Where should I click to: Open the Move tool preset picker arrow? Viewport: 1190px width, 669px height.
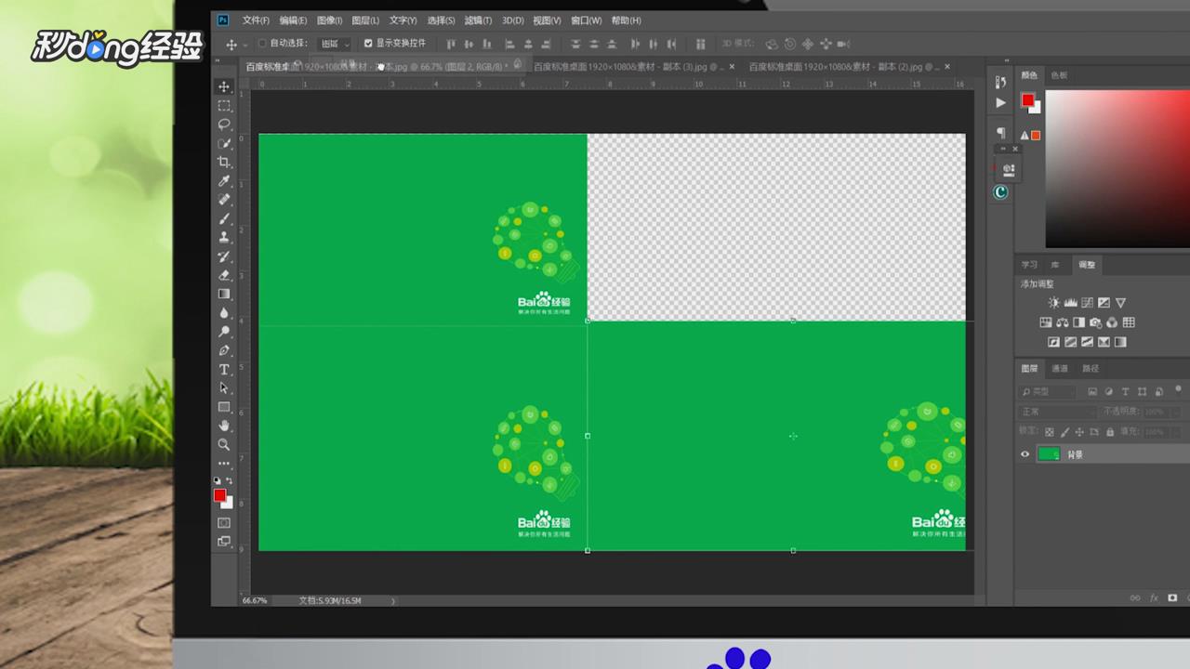click(x=245, y=44)
